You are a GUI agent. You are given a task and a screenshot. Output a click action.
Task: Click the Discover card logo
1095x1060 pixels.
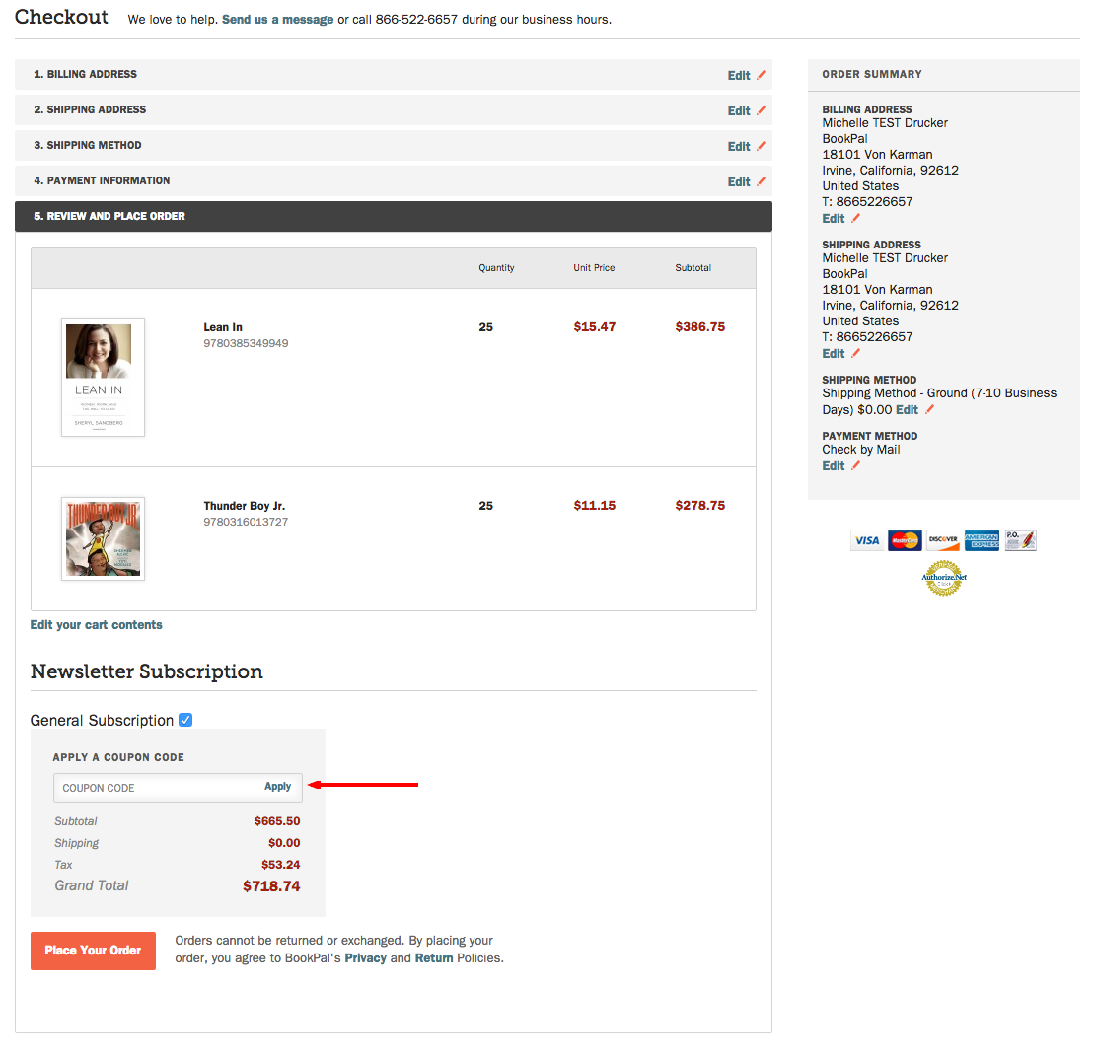(943, 540)
